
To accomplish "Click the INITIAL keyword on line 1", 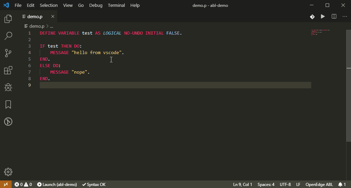I will tap(155, 33).
